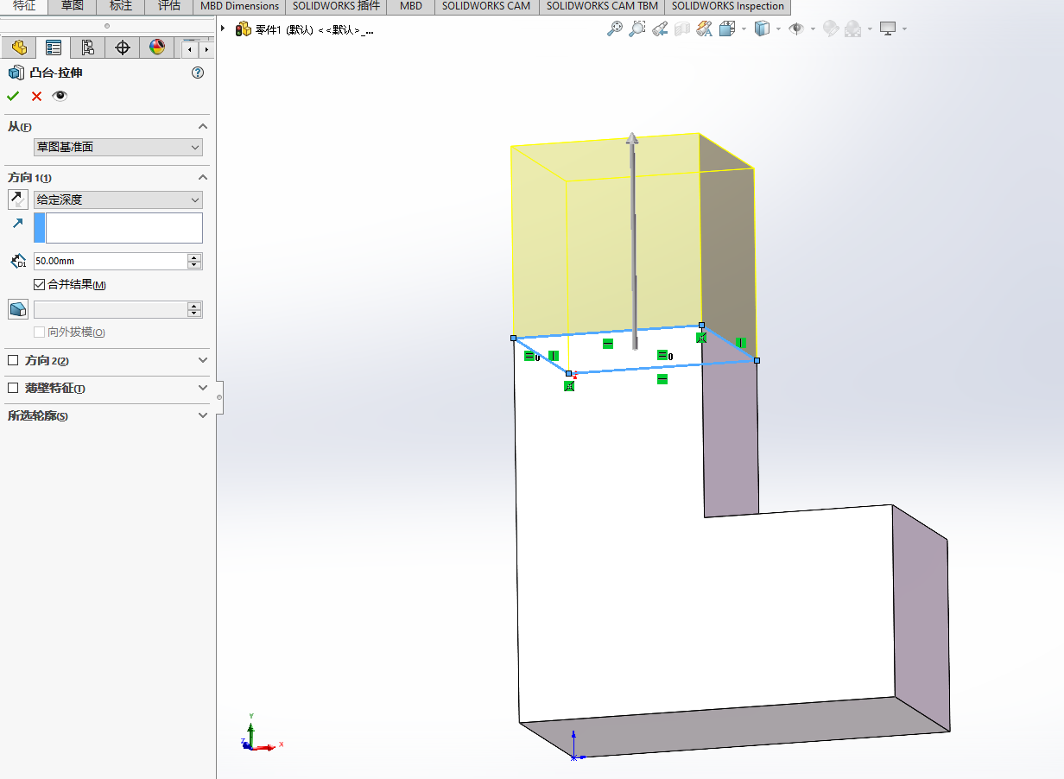Click the draft on/off icon
Viewport: 1064px width, 779px height.
pyautogui.click(x=17, y=309)
